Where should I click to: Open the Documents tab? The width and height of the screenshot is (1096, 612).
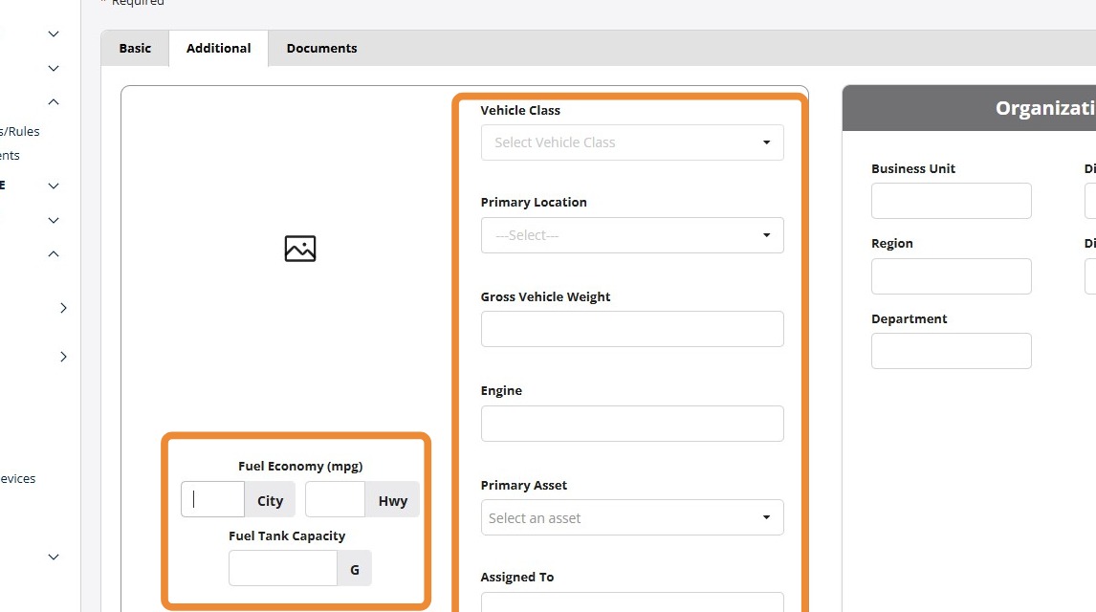pyautogui.click(x=321, y=48)
